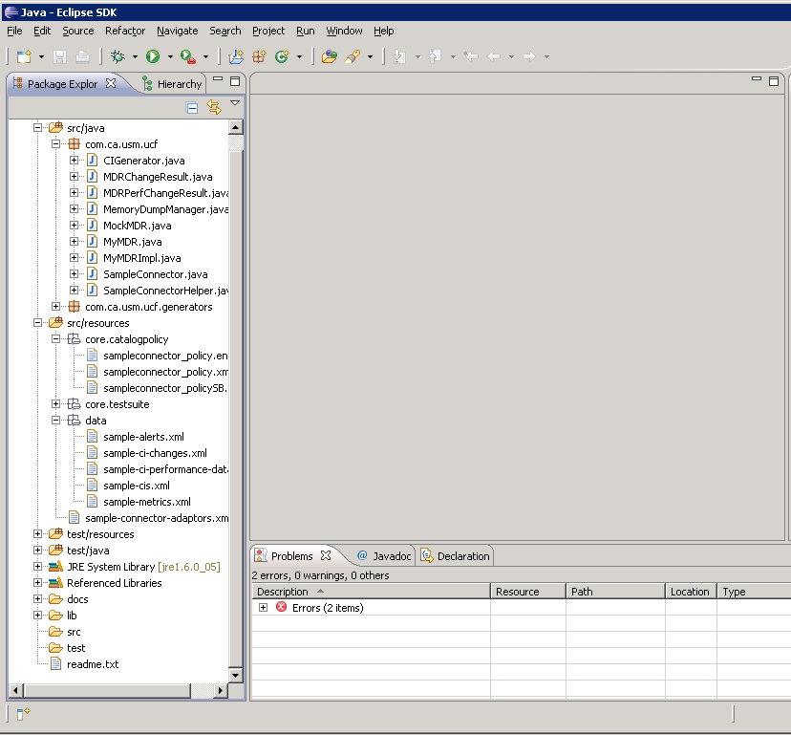Expand the test/resources source folder

[38, 534]
